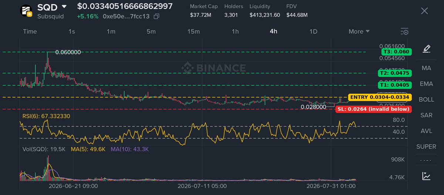Click the T3: 0.060 target label
This screenshot has width=444, height=195.
pos(396,52)
